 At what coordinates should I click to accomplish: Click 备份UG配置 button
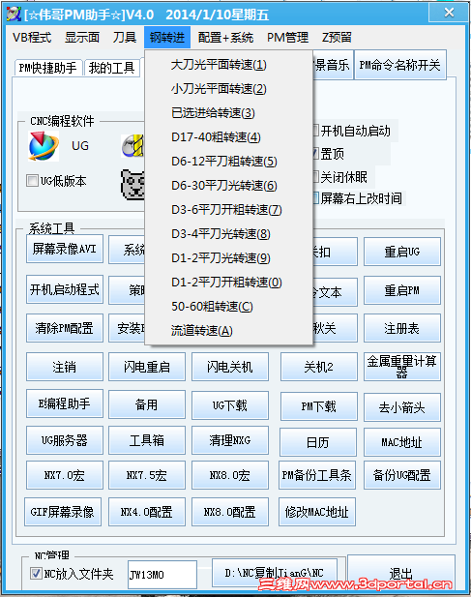point(402,475)
